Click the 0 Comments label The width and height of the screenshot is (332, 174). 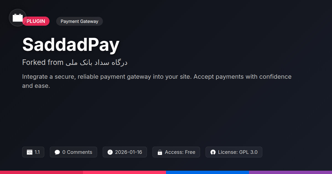tap(77, 152)
